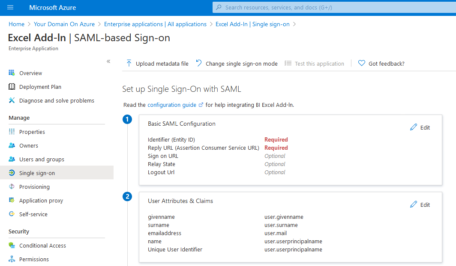Viewport: 456px width, 266px height.
Task: Click the Home breadcrumb link
Action: click(x=16, y=24)
